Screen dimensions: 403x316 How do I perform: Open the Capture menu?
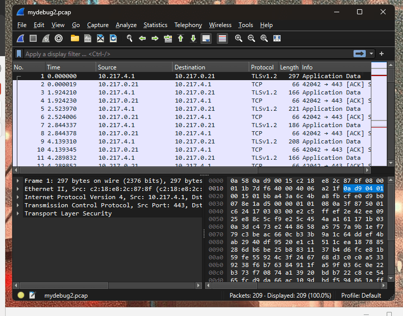(x=97, y=25)
